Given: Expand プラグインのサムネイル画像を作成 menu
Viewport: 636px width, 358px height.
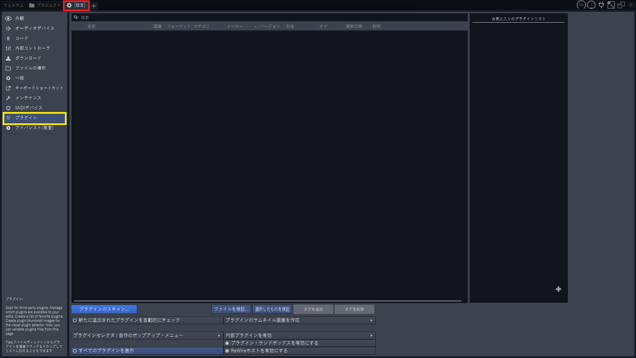Looking at the screenshot, I should point(299,320).
